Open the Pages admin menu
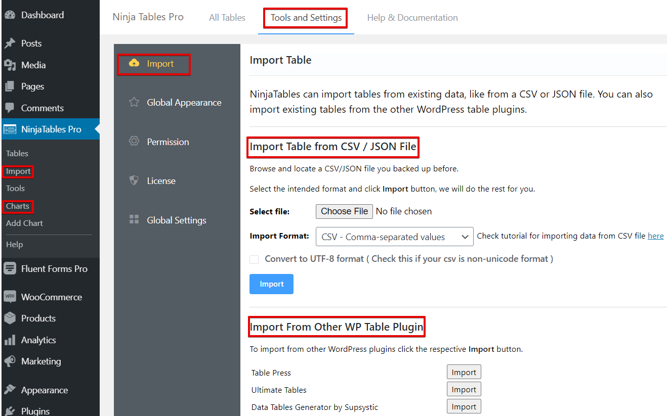Image resolution: width=667 pixels, height=416 pixels. pyautogui.click(x=32, y=86)
